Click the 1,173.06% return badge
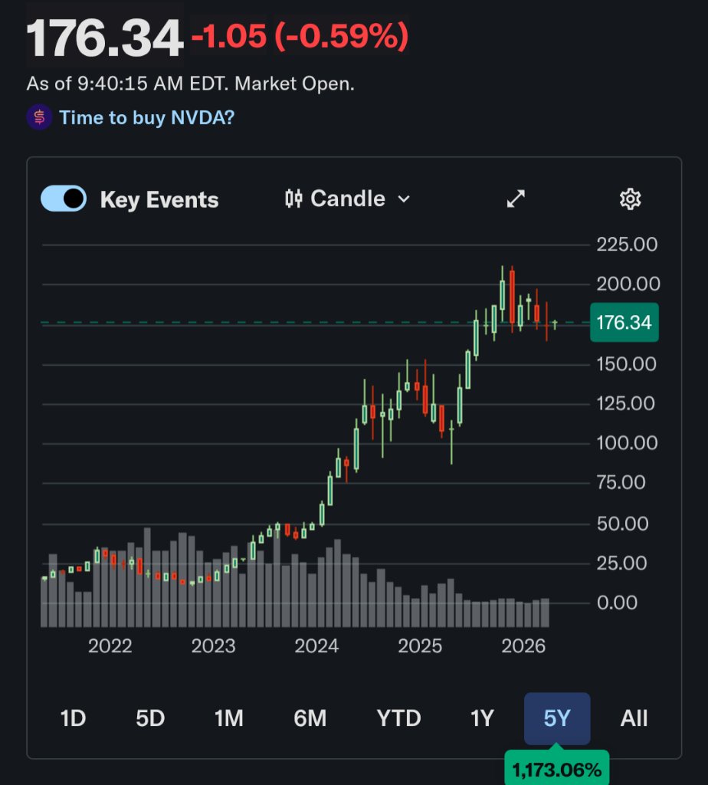This screenshot has height=785, width=708. (557, 769)
